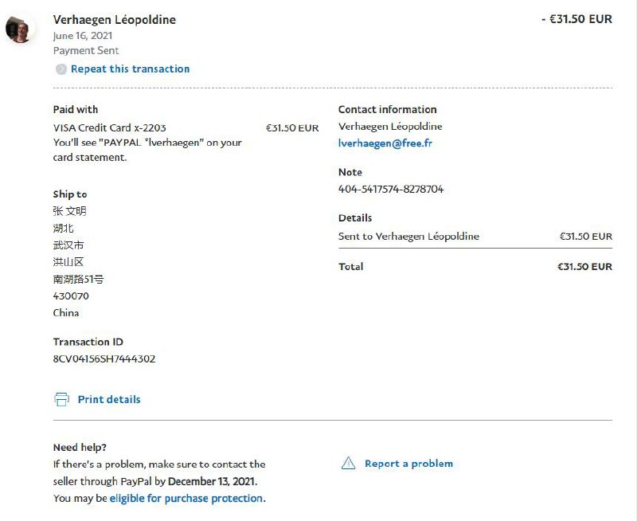Image resolution: width=637 pixels, height=521 pixels.
Task: Click the printer icon
Action: (62, 399)
